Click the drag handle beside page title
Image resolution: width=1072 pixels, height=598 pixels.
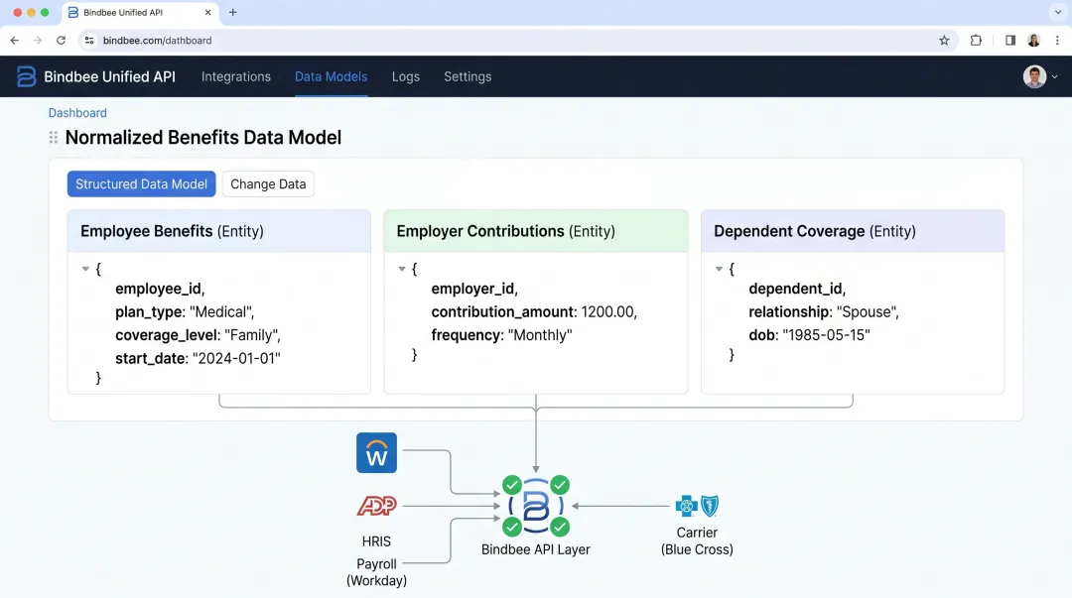click(54, 138)
